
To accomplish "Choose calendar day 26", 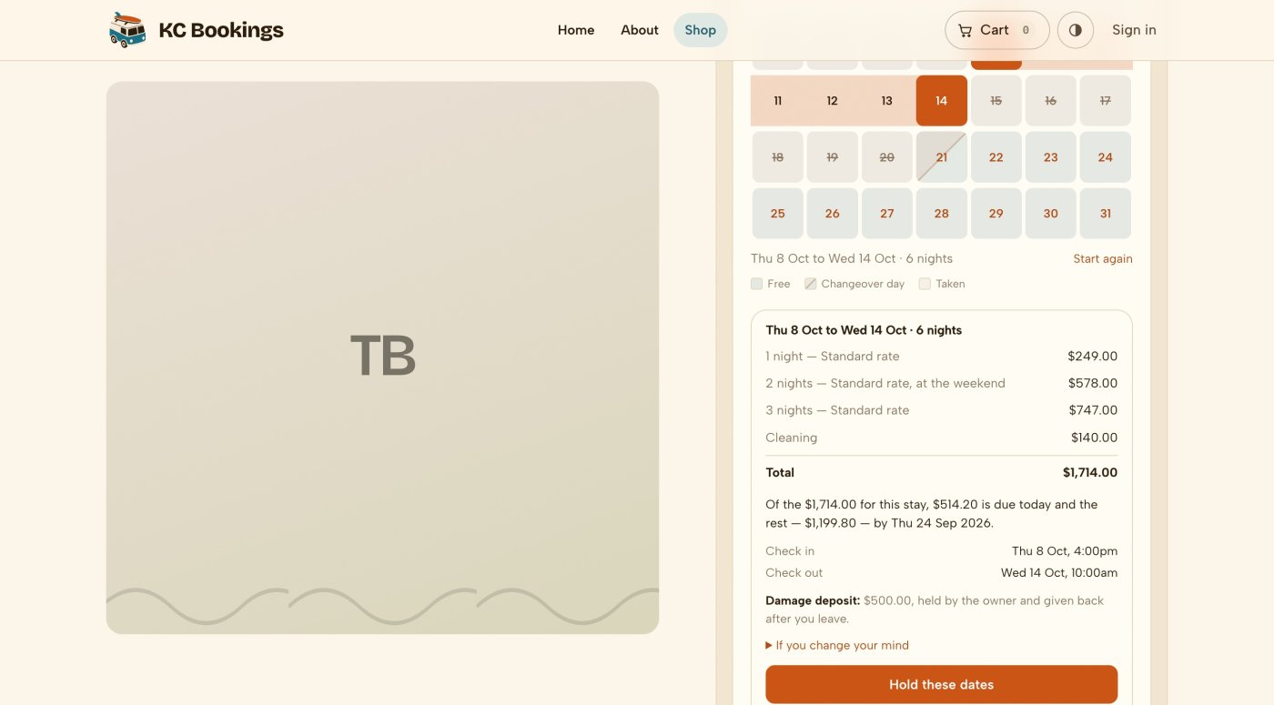I will coord(832,213).
